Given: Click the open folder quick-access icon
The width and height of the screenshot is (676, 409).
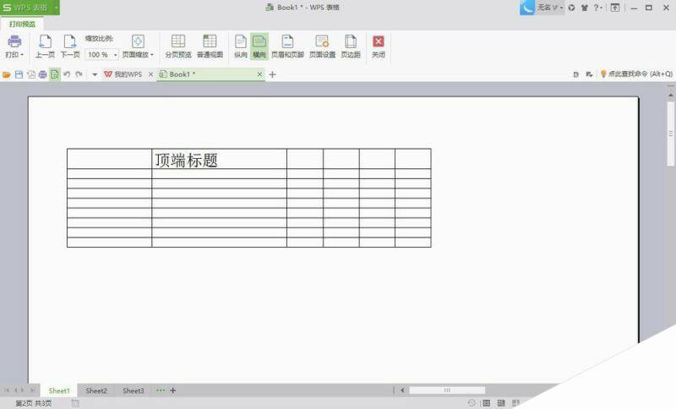Looking at the screenshot, I should coord(7,74).
